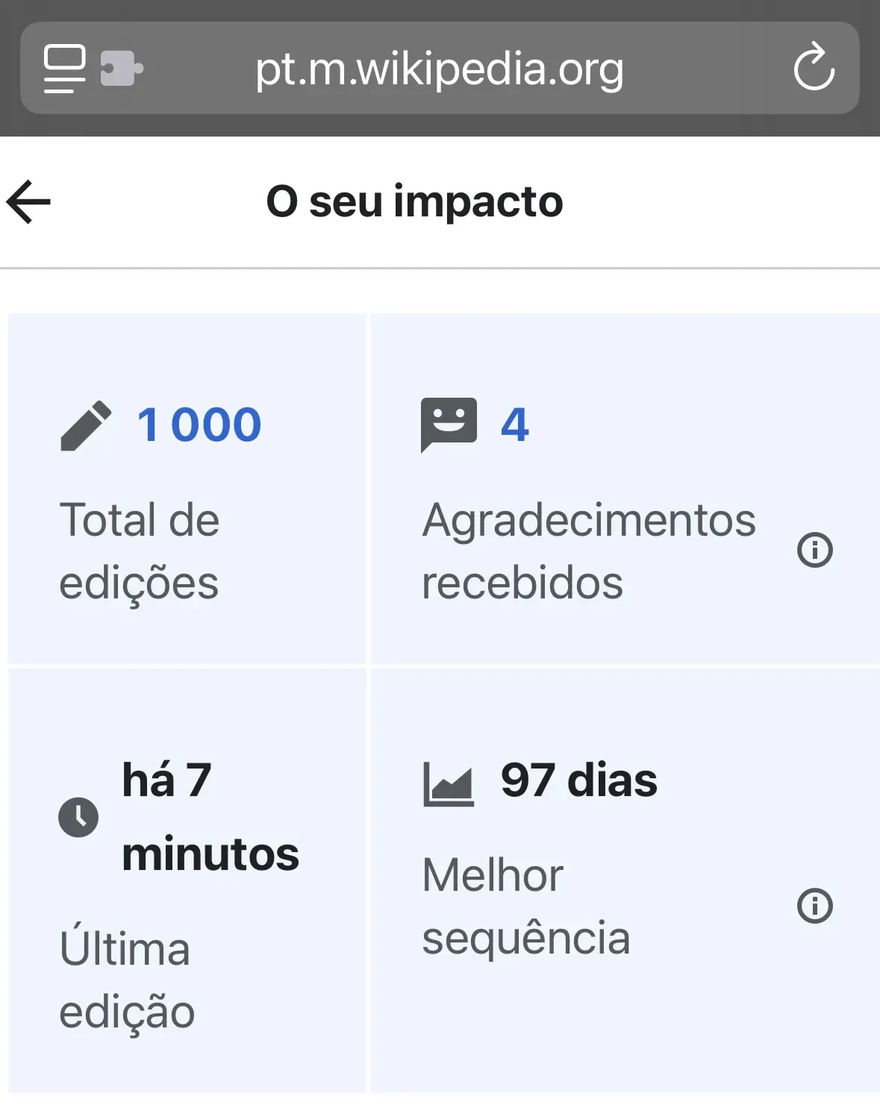Click the pencil edit icon
This screenshot has width=880, height=1105.
point(86,426)
